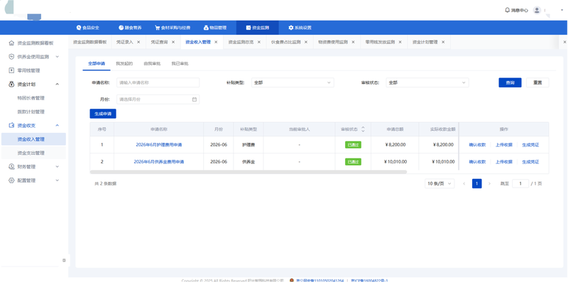Viewport: 568px width, 282px height.
Task: Switch to the 资金监测数据看板 page tab
Action: pyautogui.click(x=90, y=42)
